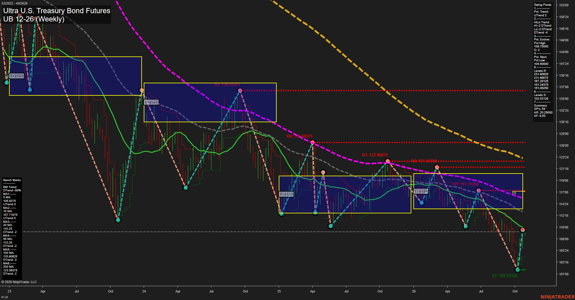The height and width of the screenshot is (300, 575).
Task: Click the chart title Ultra U.S. Treasury Bond Futures
Action: 57,11
